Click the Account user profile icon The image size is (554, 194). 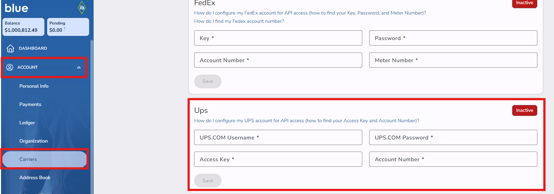click(x=10, y=67)
